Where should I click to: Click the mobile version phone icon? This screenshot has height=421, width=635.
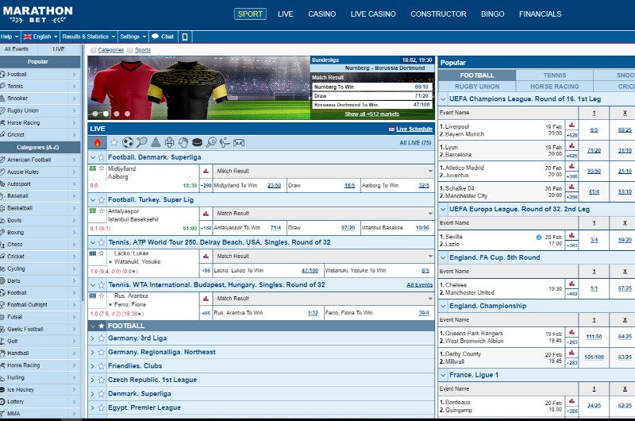pos(185,37)
